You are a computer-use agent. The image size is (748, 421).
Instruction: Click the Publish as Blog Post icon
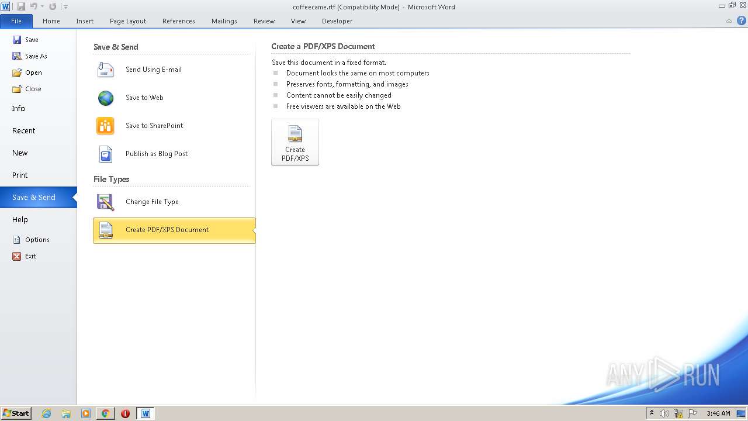(106, 154)
